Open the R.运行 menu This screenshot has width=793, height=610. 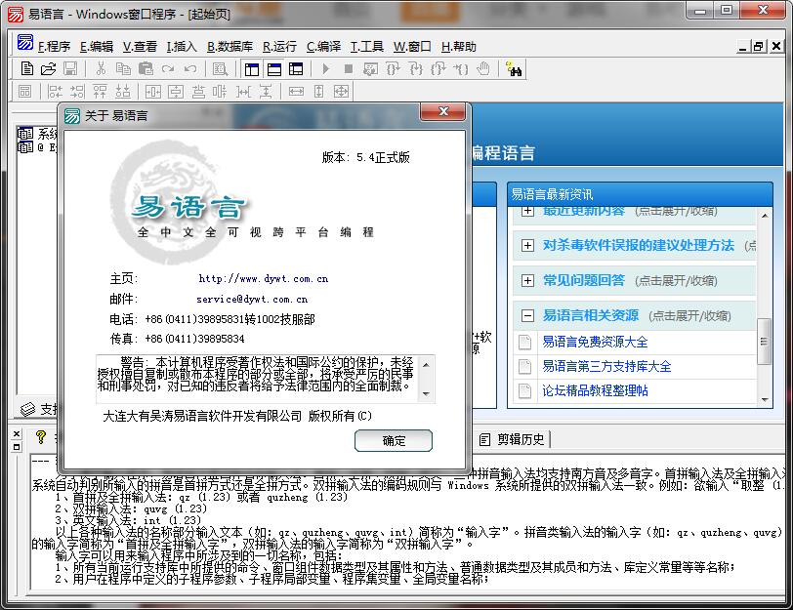pos(279,47)
